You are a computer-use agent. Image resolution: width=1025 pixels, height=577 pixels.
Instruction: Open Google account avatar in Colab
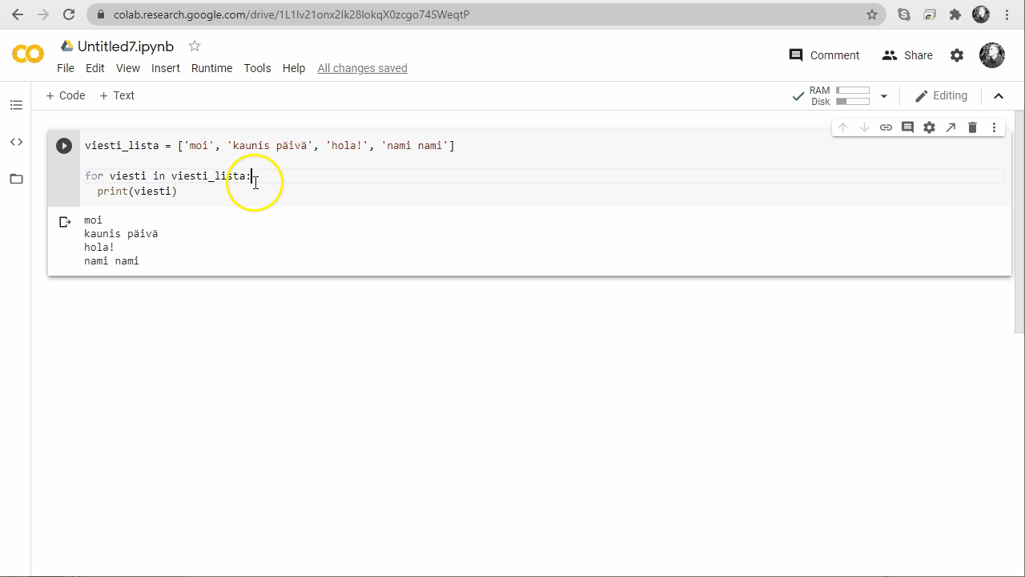992,55
